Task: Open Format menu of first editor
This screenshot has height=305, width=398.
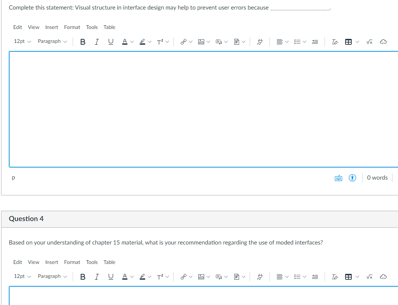Action: (x=72, y=27)
